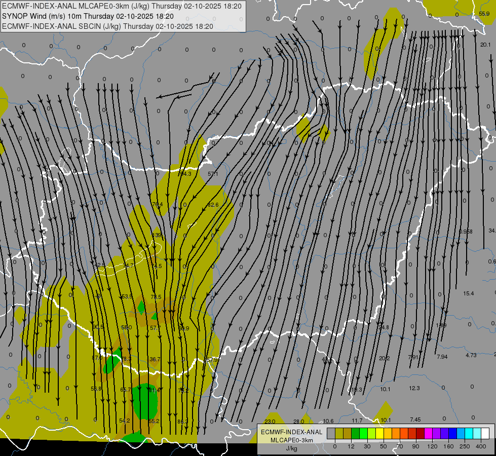
Task: Select the SYNOP Wind 10m header line
Action: 88,16
